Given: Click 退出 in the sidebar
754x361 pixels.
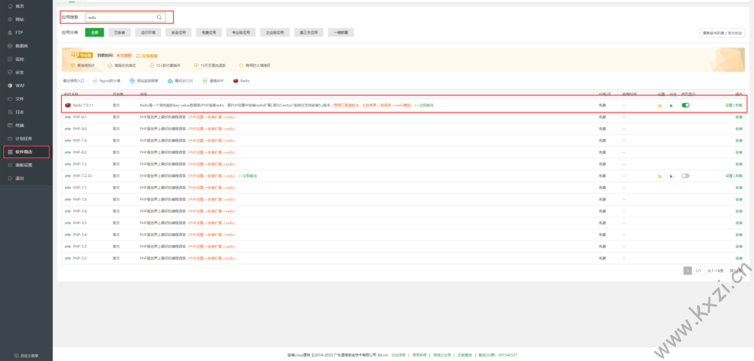Looking at the screenshot, I should (x=19, y=178).
